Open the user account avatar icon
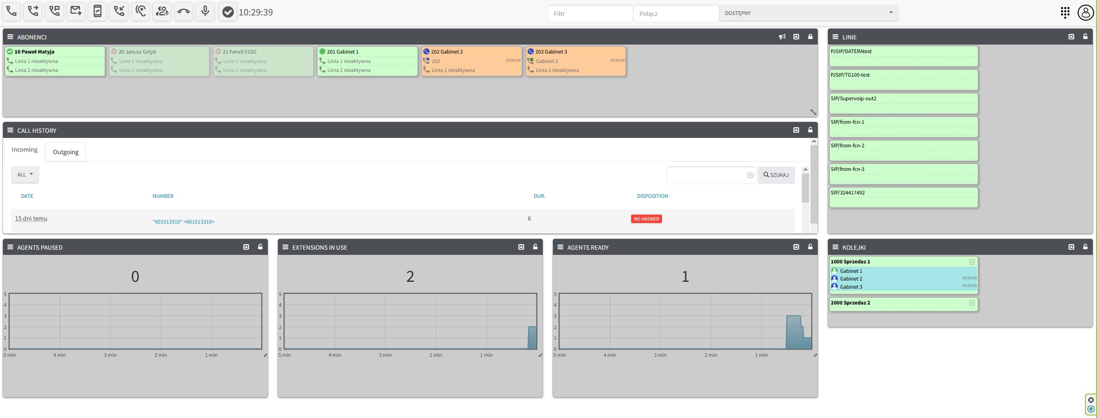This screenshot has width=1097, height=418. [x=1086, y=12]
